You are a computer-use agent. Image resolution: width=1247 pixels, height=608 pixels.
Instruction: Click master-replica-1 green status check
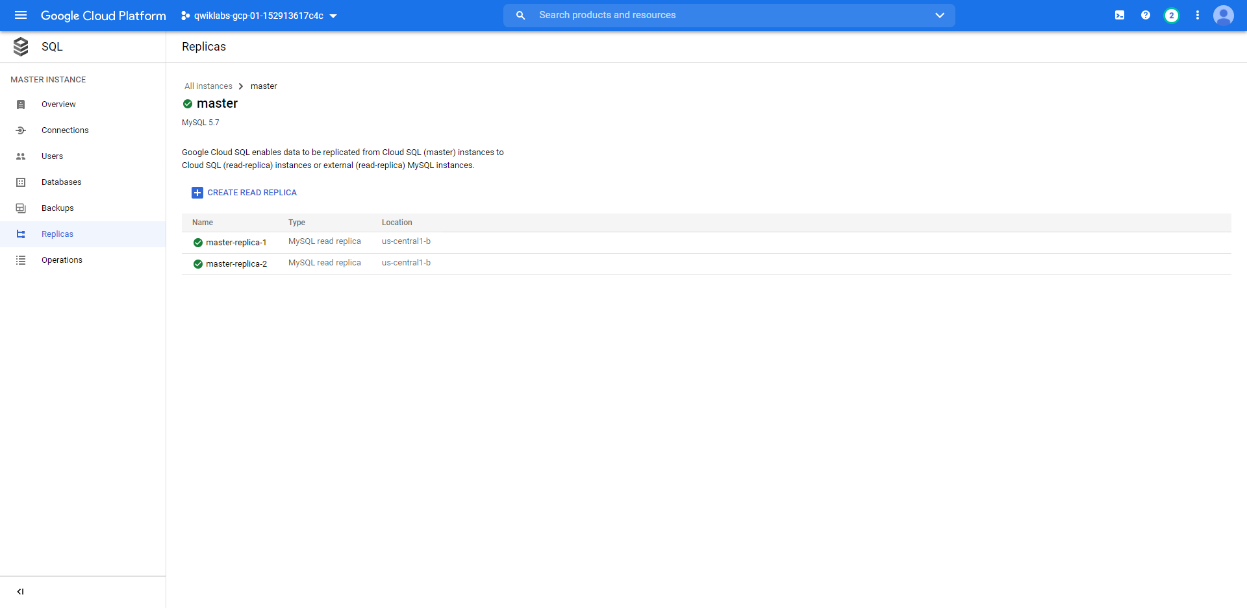[x=198, y=243]
